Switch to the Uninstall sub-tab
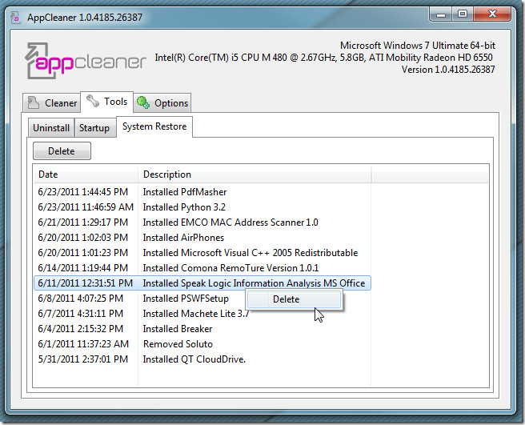The image size is (525, 425). 51,128
